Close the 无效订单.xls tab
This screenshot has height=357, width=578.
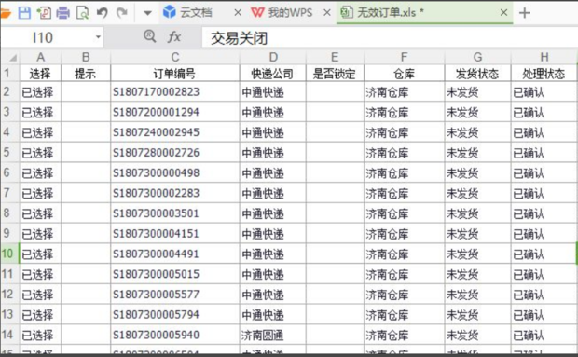[x=504, y=13]
